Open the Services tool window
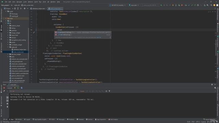The width and height of the screenshot is (219, 123). (x=89, y=119)
